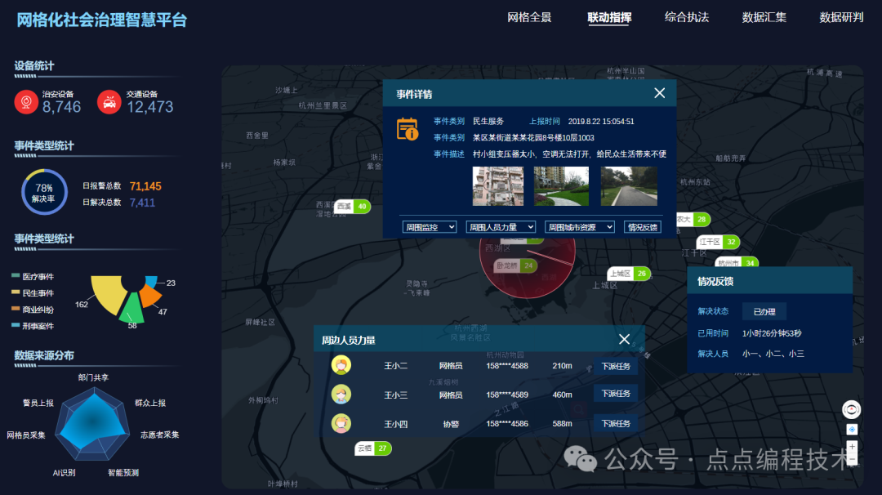
Task: Click avatar of 王小四
Action: [x=341, y=423]
